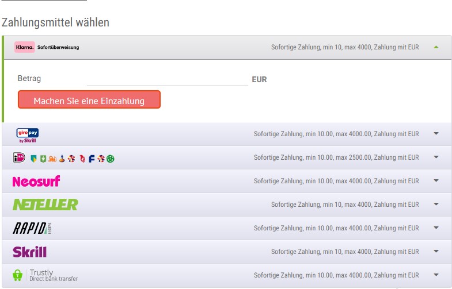
Task: Click the Klarna logo badge
Action: pos(25,47)
